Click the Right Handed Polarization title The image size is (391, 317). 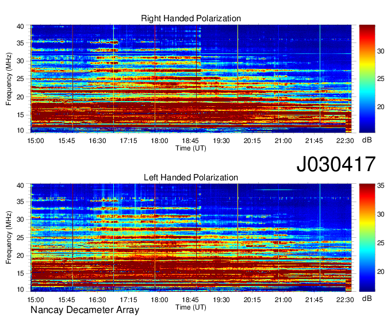191,18
